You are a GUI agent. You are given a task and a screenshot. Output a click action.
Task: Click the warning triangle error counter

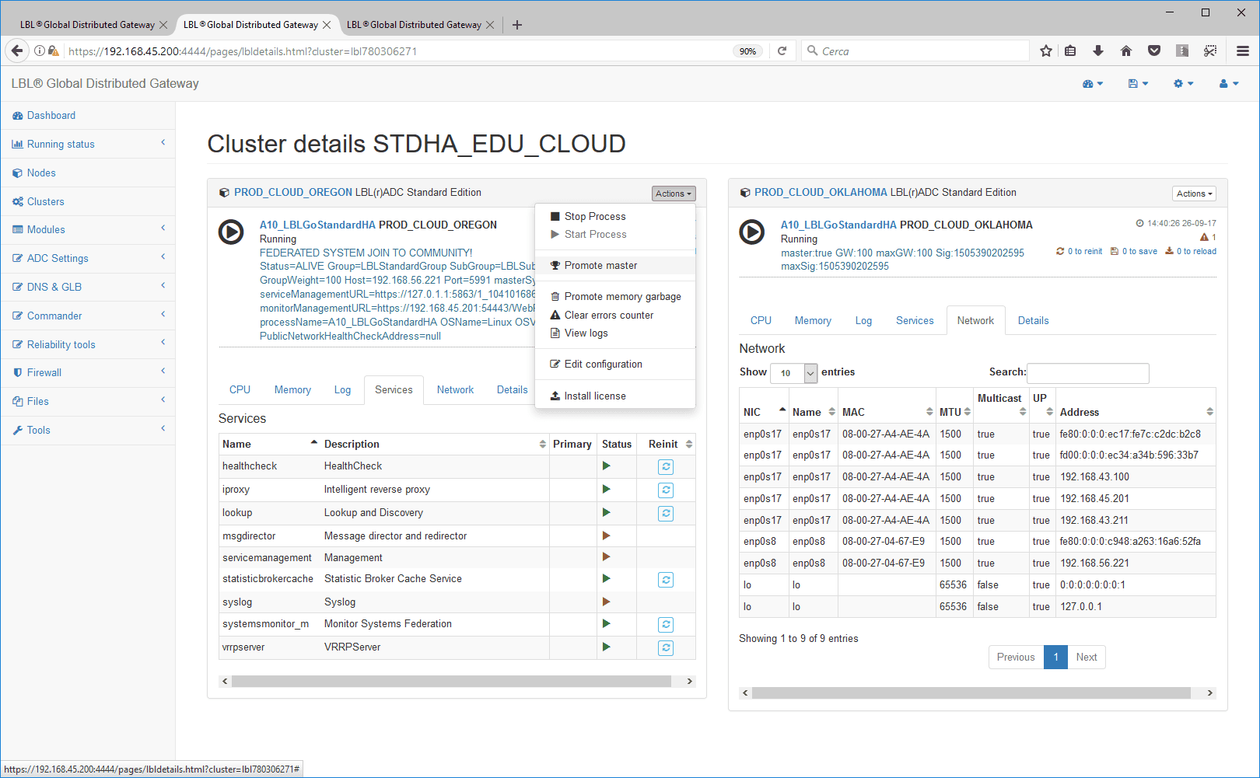coord(1208,237)
